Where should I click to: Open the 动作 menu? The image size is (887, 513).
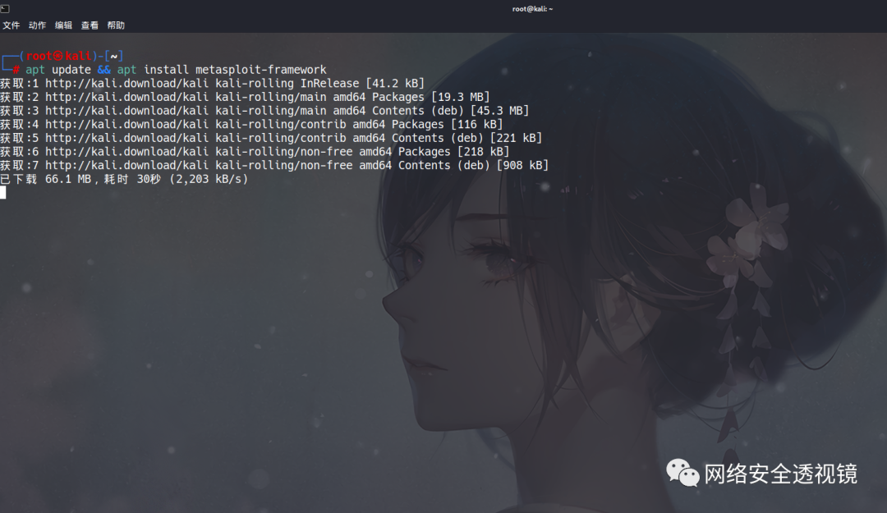click(37, 25)
